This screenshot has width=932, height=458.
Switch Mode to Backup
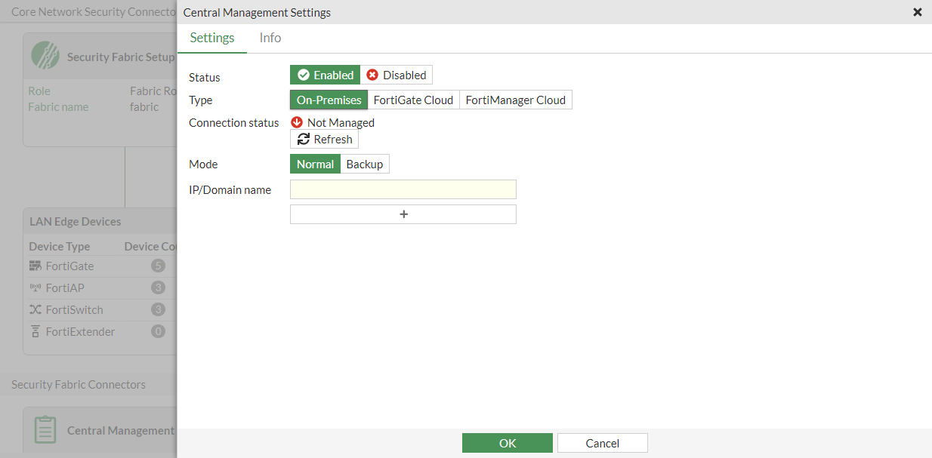[x=365, y=164]
